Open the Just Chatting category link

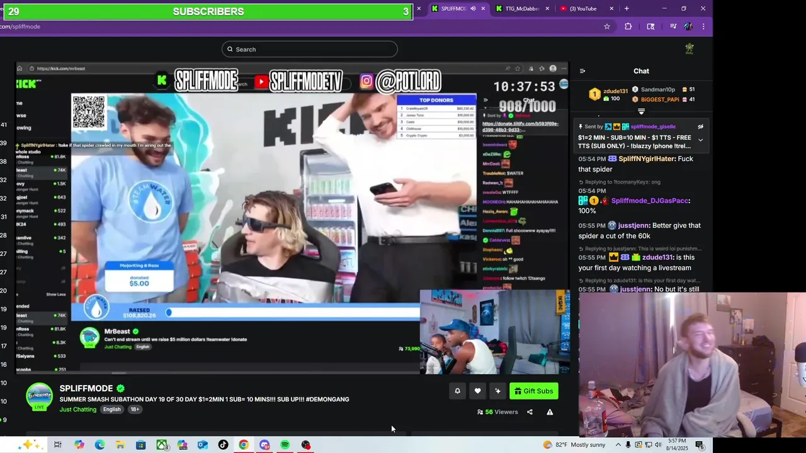78,410
